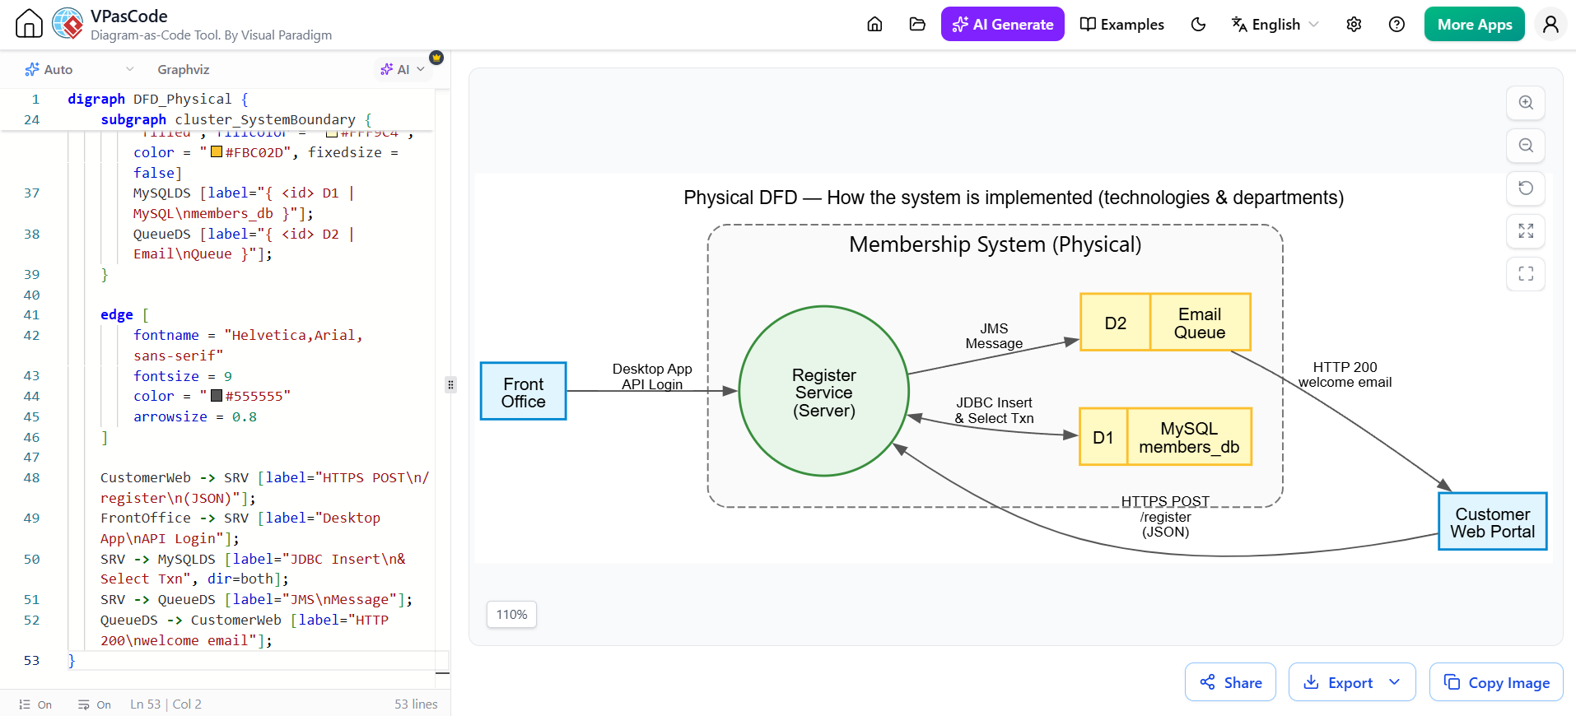Image resolution: width=1576 pixels, height=716 pixels.
Task: Enter fullscreen with the corner brackets icon
Action: coord(1526,274)
